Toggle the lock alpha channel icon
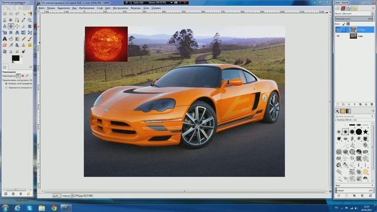377x212 pixels. click(348, 24)
